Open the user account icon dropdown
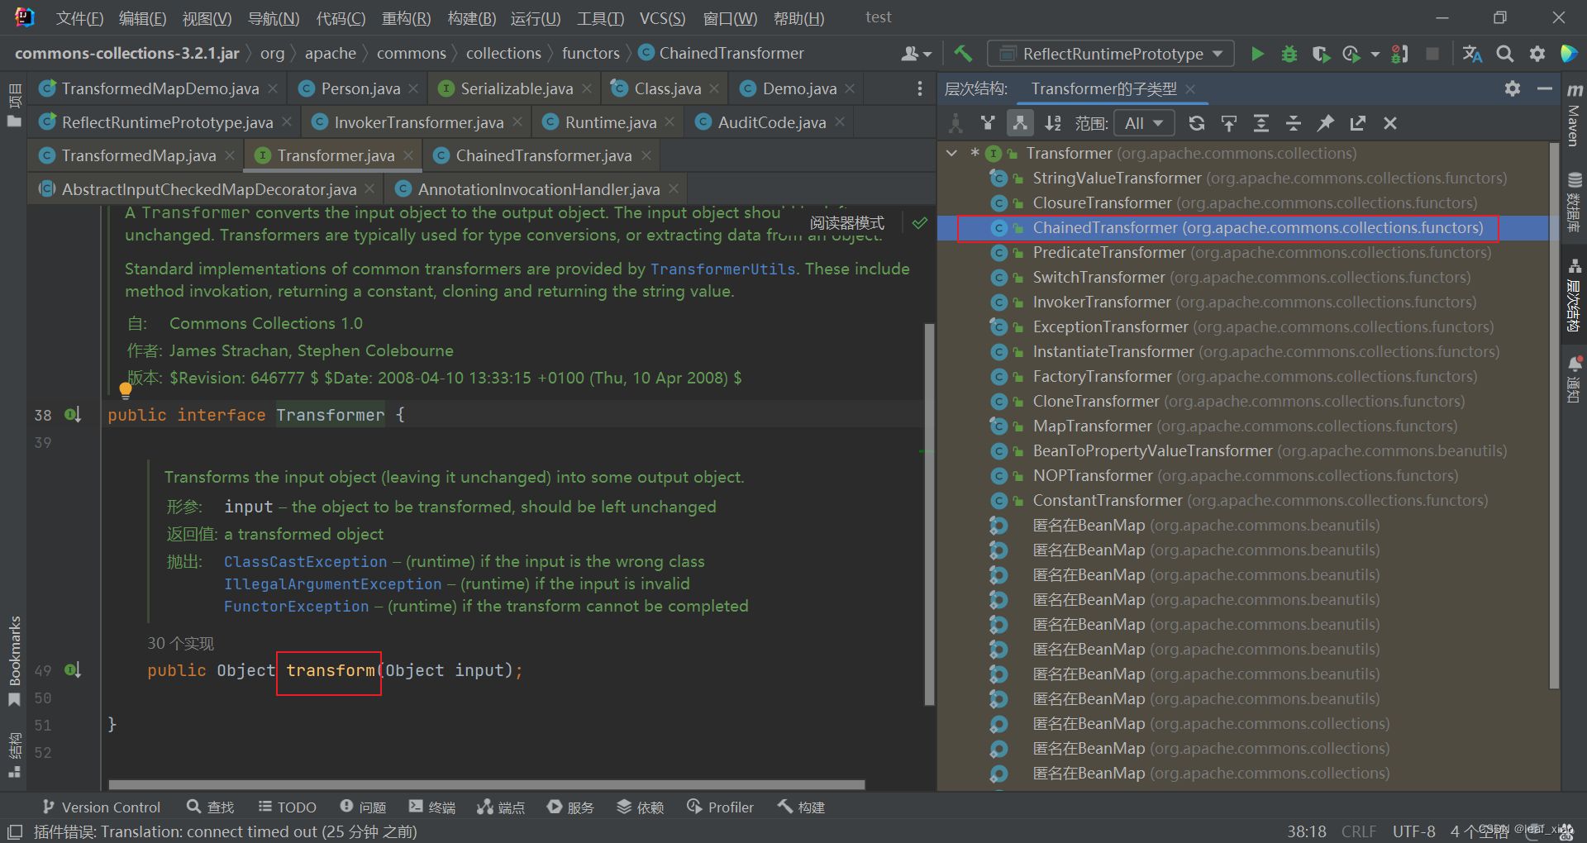 (916, 54)
